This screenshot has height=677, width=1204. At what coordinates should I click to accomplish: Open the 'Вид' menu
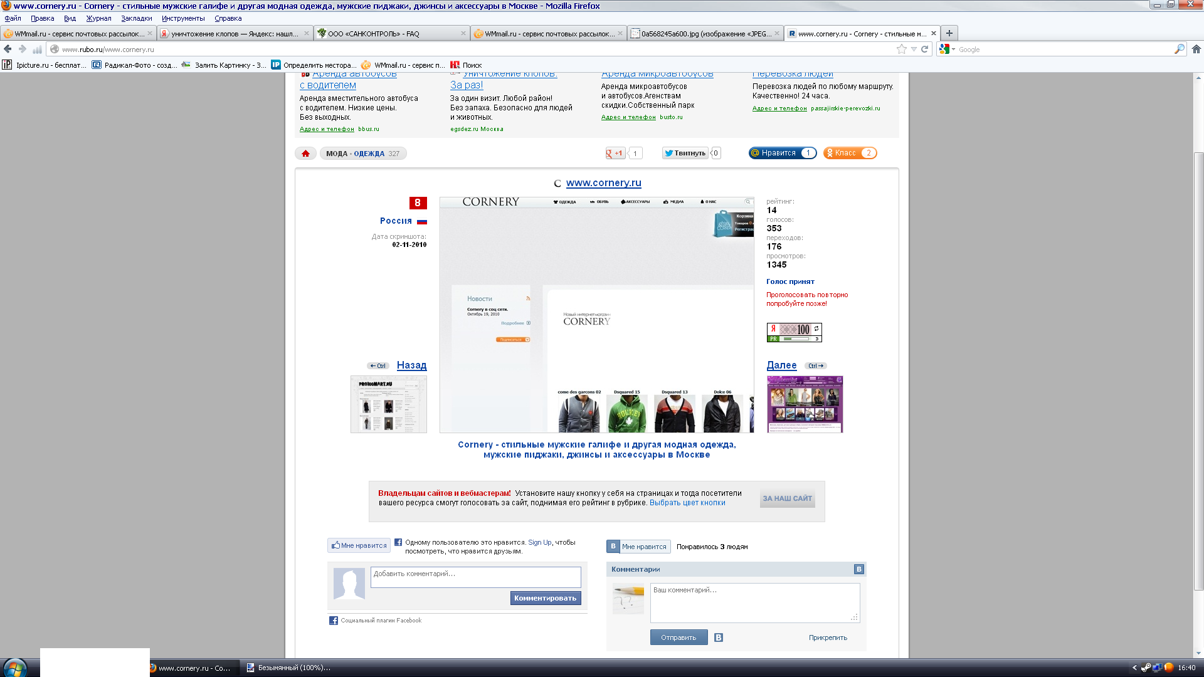click(70, 18)
